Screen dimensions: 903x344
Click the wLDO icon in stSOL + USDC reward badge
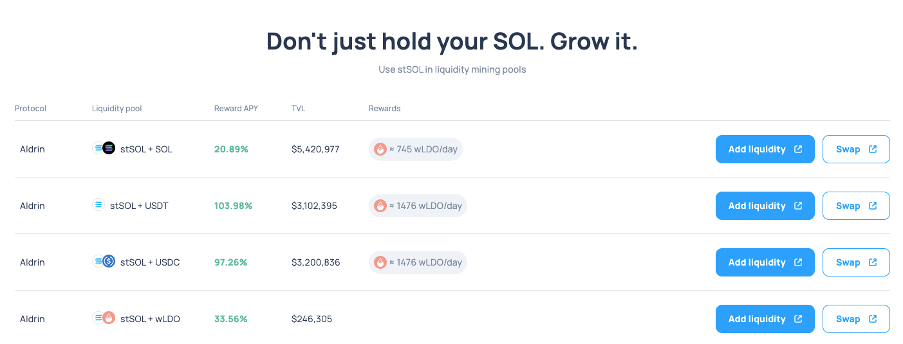380,262
